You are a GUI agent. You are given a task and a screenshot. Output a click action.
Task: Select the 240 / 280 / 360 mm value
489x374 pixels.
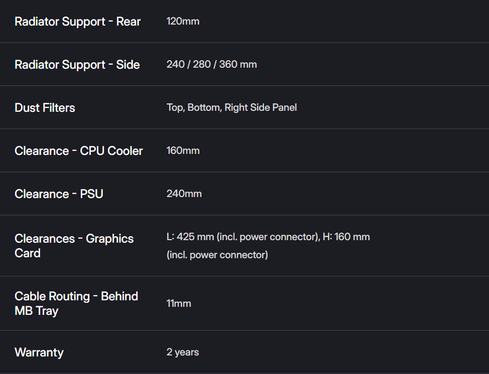click(211, 65)
